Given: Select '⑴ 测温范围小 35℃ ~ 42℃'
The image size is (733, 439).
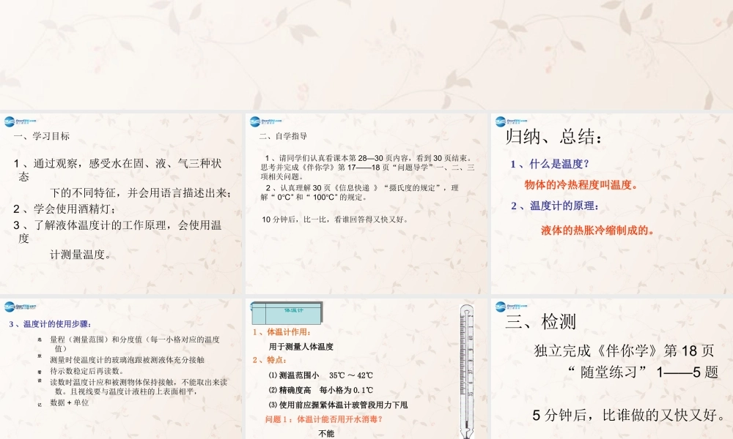Looking at the screenshot, I should 321,375.
